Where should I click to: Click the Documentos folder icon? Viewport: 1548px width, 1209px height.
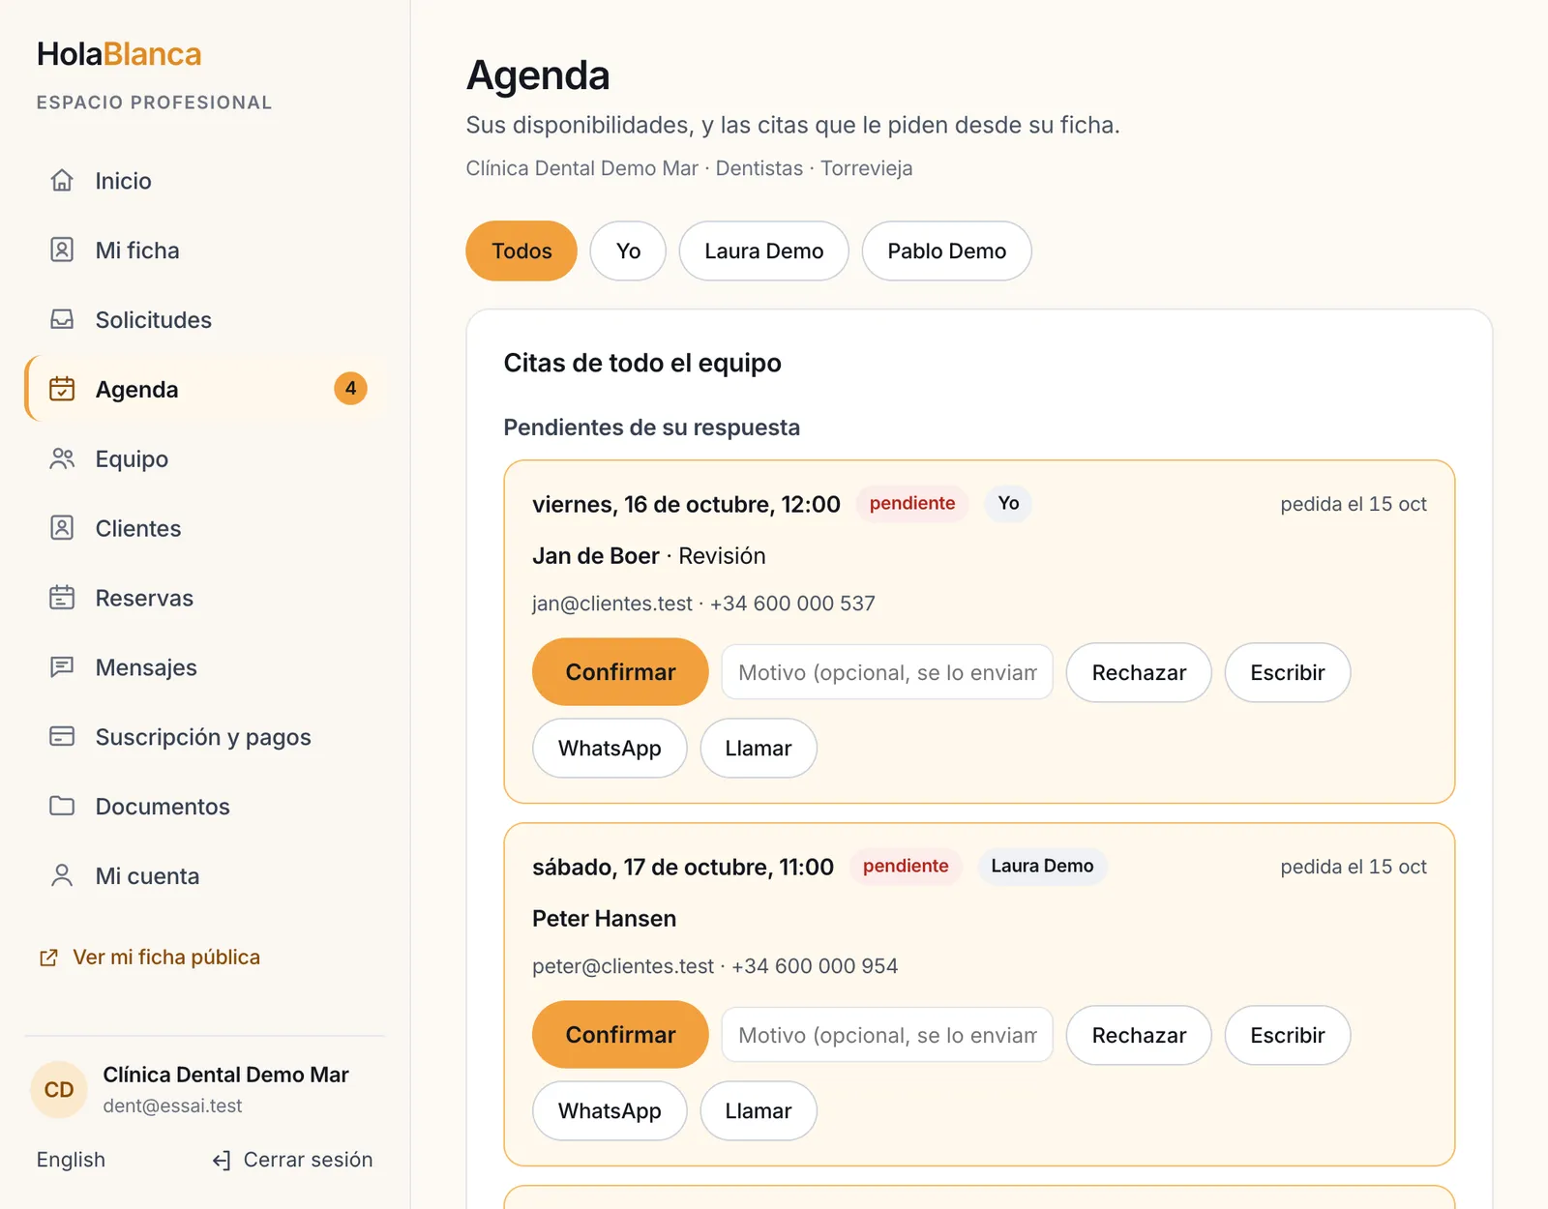click(62, 806)
